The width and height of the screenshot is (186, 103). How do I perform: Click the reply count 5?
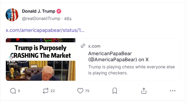pyautogui.click(x=19, y=91)
